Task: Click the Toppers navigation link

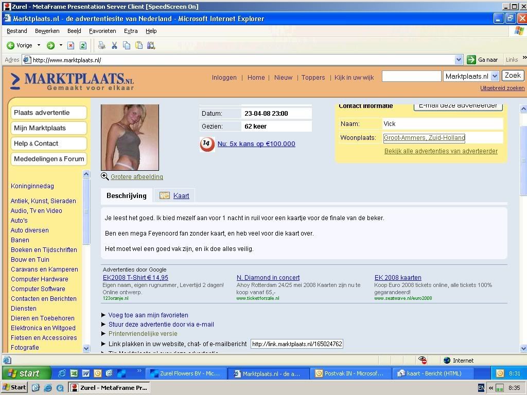Action: 313,78
